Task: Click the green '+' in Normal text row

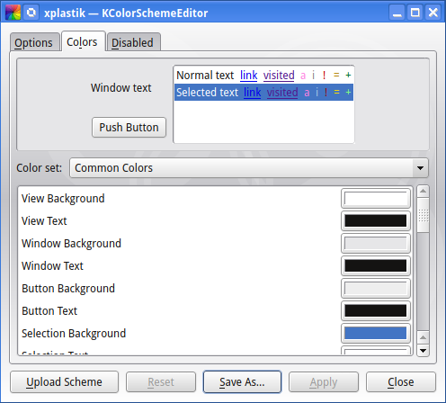Action: (x=348, y=75)
